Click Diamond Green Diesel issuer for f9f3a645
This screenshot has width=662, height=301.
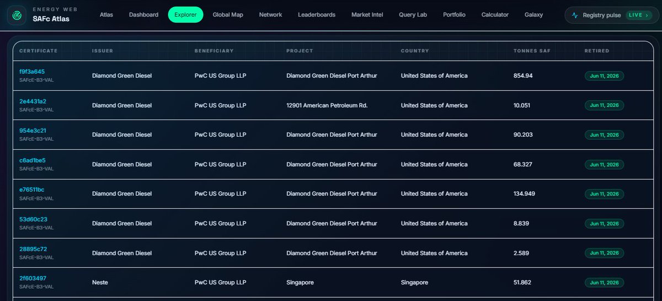(x=122, y=76)
